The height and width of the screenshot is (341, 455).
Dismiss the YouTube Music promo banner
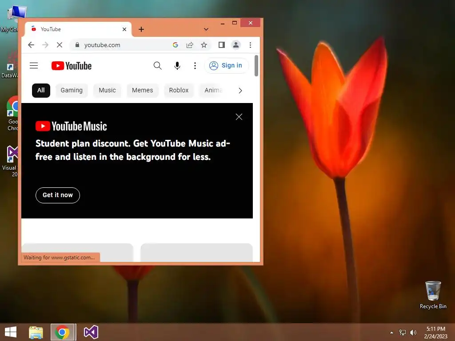pos(239,117)
